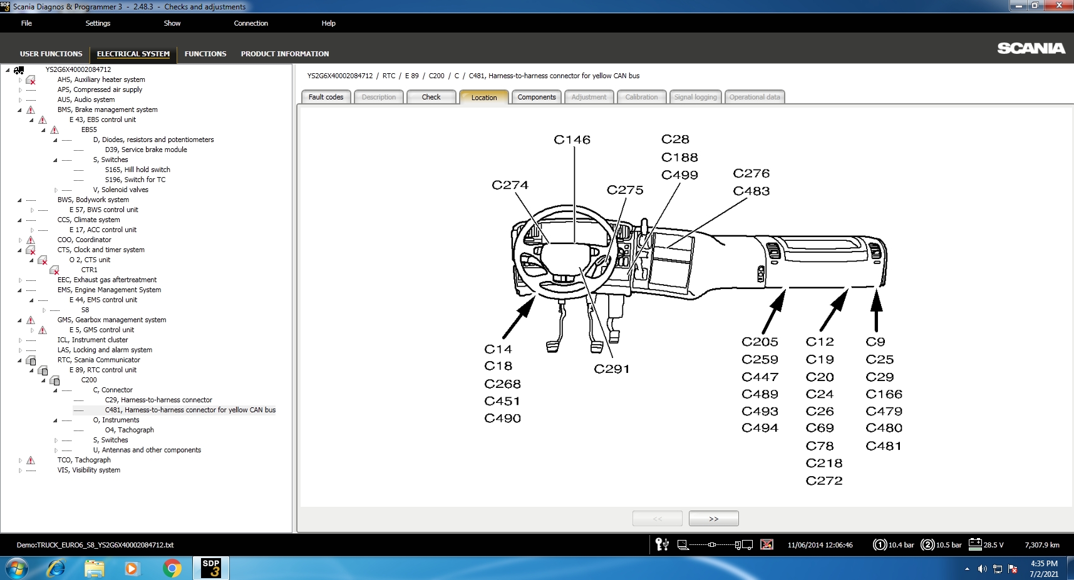Switch to the Components tab
The image size is (1074, 580).
(x=537, y=97)
